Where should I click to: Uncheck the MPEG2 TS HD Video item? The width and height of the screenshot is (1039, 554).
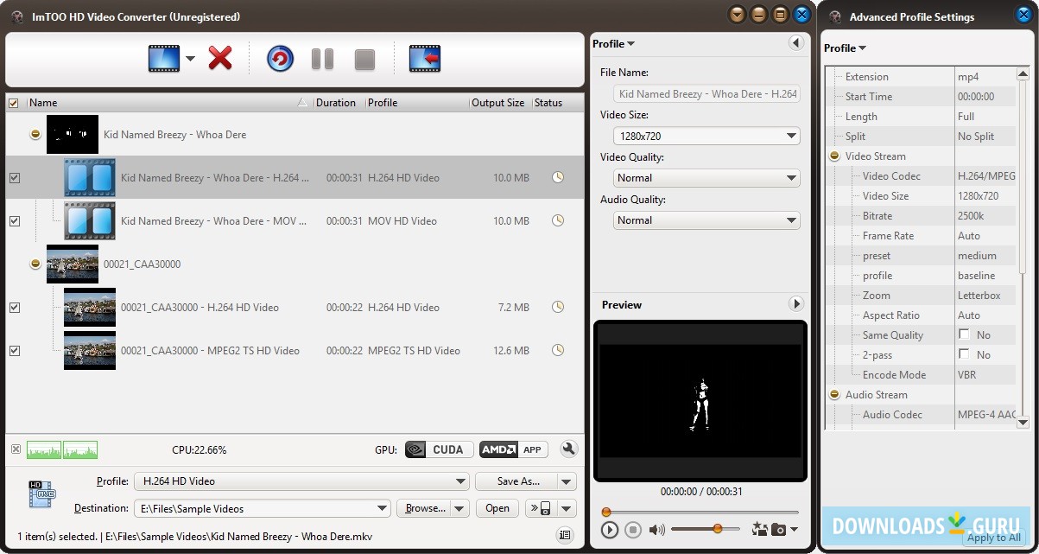14,350
